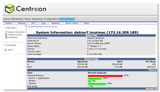The image size is (160, 92).
Task: Click the eth0 Err/Drop value 96713/0
Action: pos(151,67)
